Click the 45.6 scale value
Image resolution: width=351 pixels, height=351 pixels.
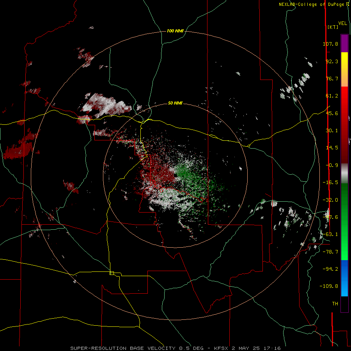332,113
